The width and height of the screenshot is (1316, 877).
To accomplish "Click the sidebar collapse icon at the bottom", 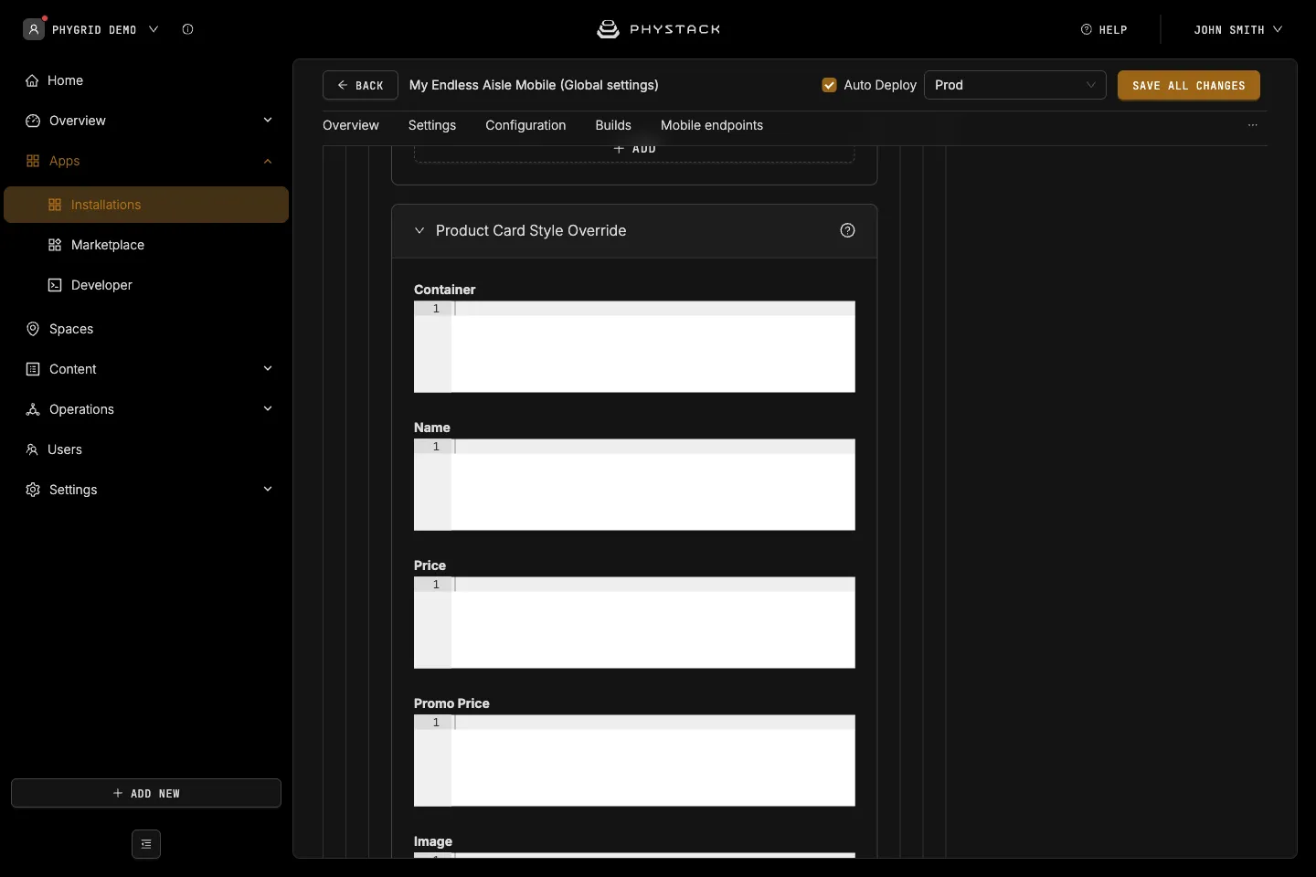I will [x=146, y=844].
